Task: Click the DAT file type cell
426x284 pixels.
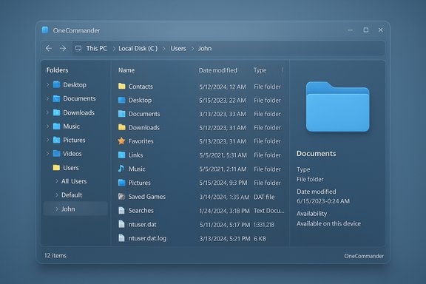Action: click(264, 197)
